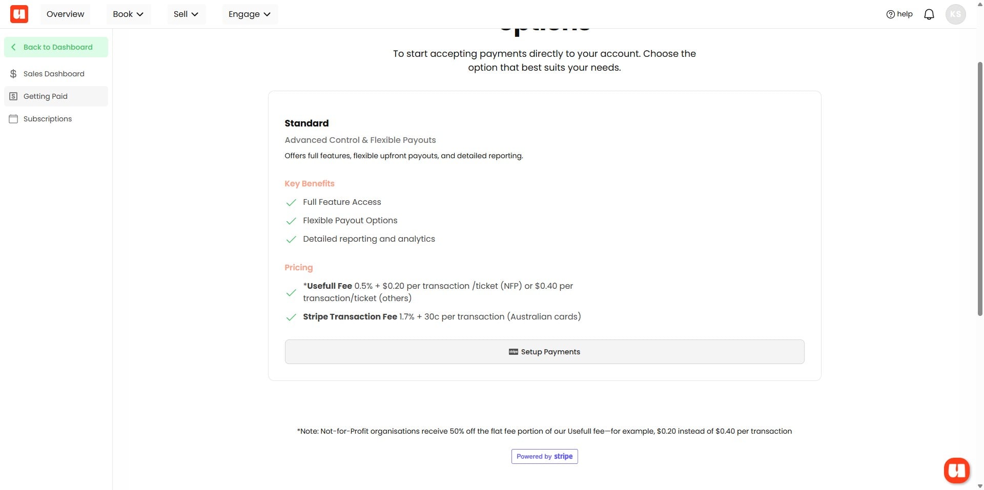Click the Powered by Stripe badge
Image resolution: width=984 pixels, height=490 pixels.
coord(544,456)
